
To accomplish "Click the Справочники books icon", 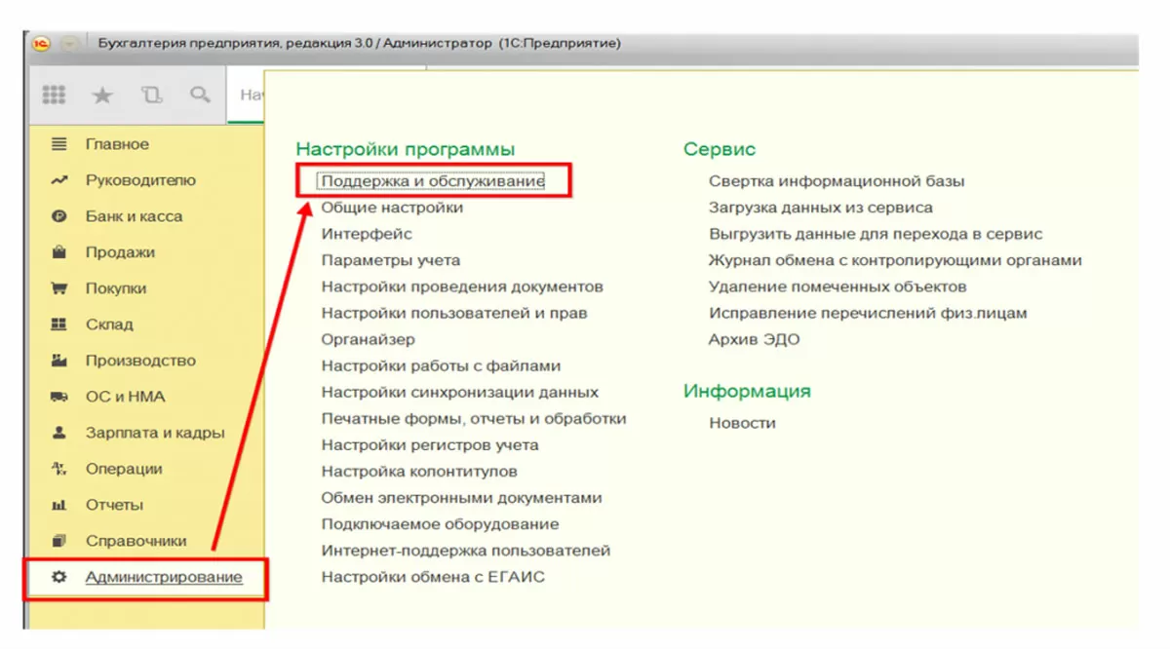I will tap(59, 541).
